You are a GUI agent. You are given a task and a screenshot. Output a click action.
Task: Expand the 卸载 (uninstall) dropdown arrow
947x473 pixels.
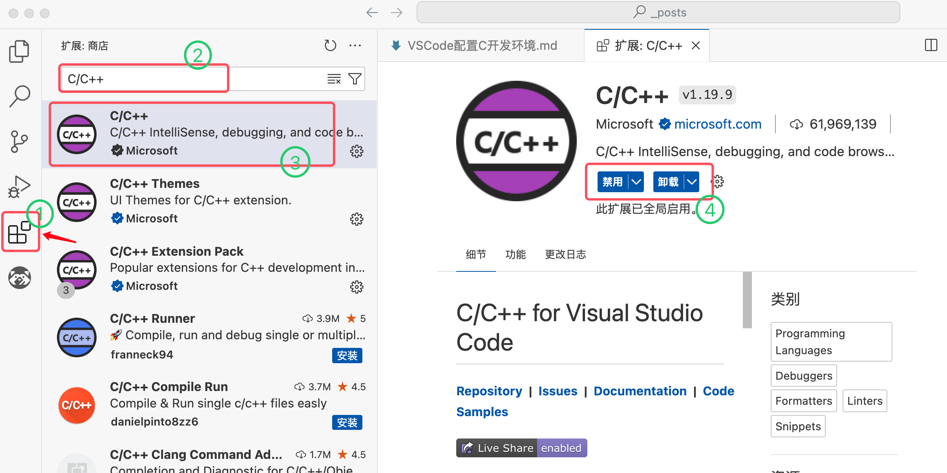(692, 182)
